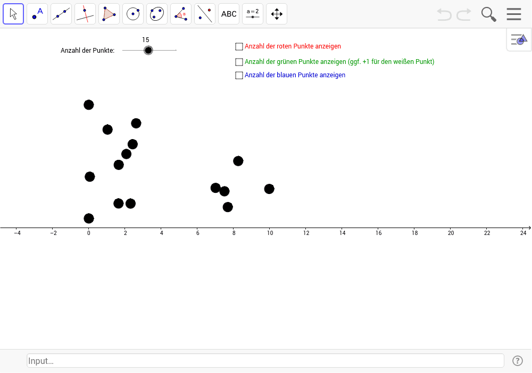Select the a=2 Slider tool
The image size is (532, 373).
(x=253, y=14)
